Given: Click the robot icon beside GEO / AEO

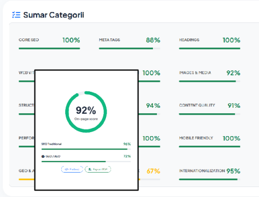Looking at the screenshot, I should 43,156.
